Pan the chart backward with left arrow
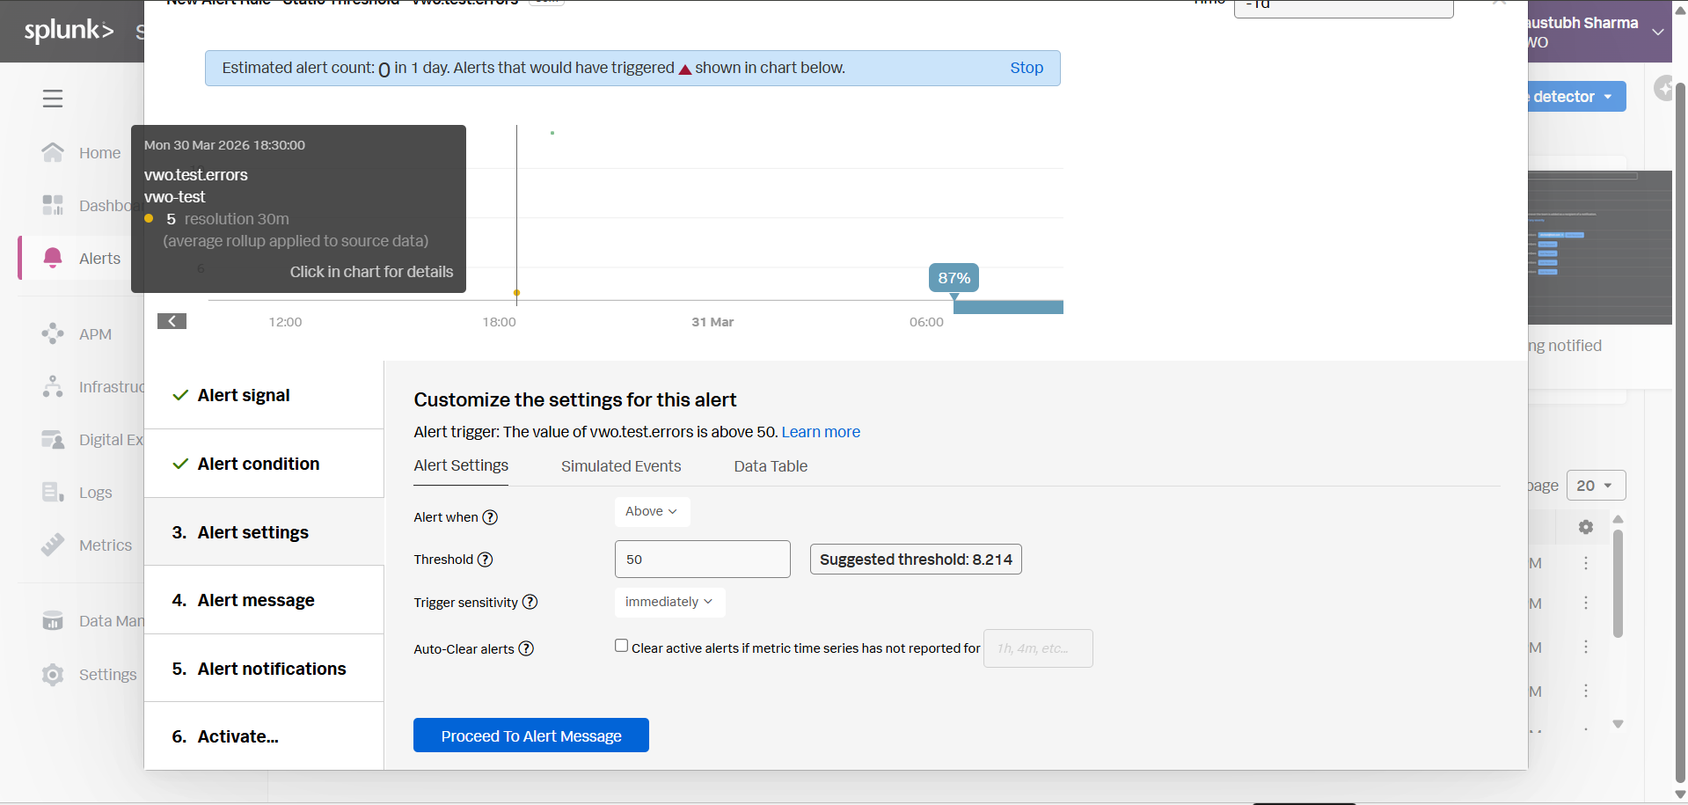 [172, 321]
